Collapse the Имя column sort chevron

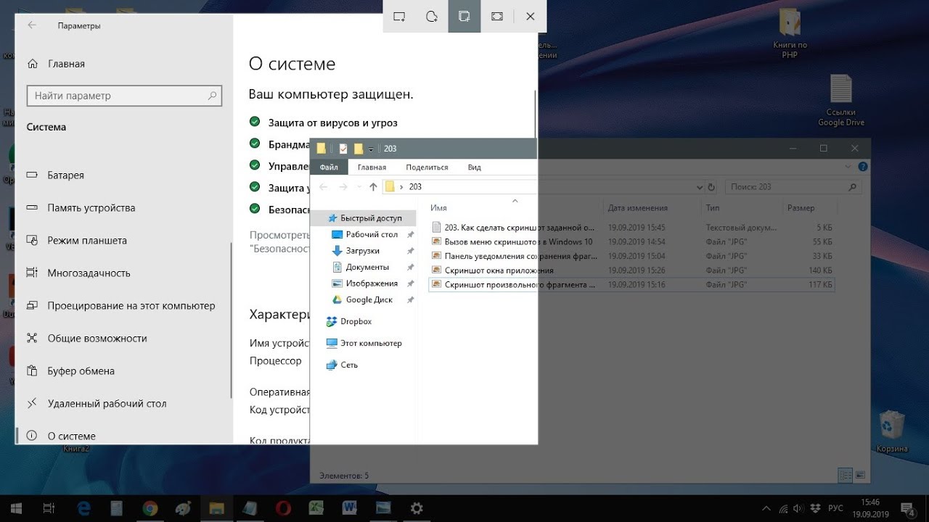coord(515,201)
